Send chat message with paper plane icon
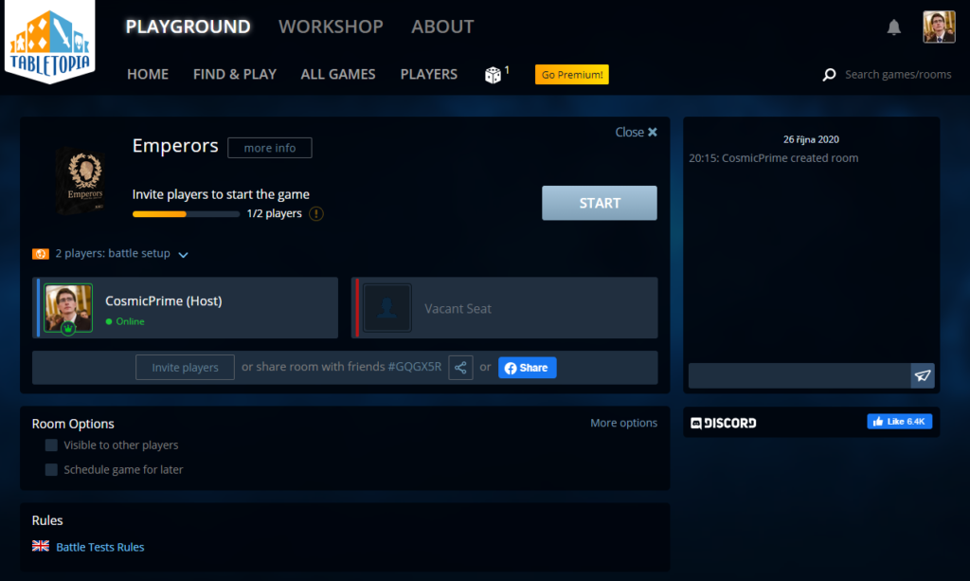Image resolution: width=970 pixels, height=581 pixels. [x=922, y=376]
